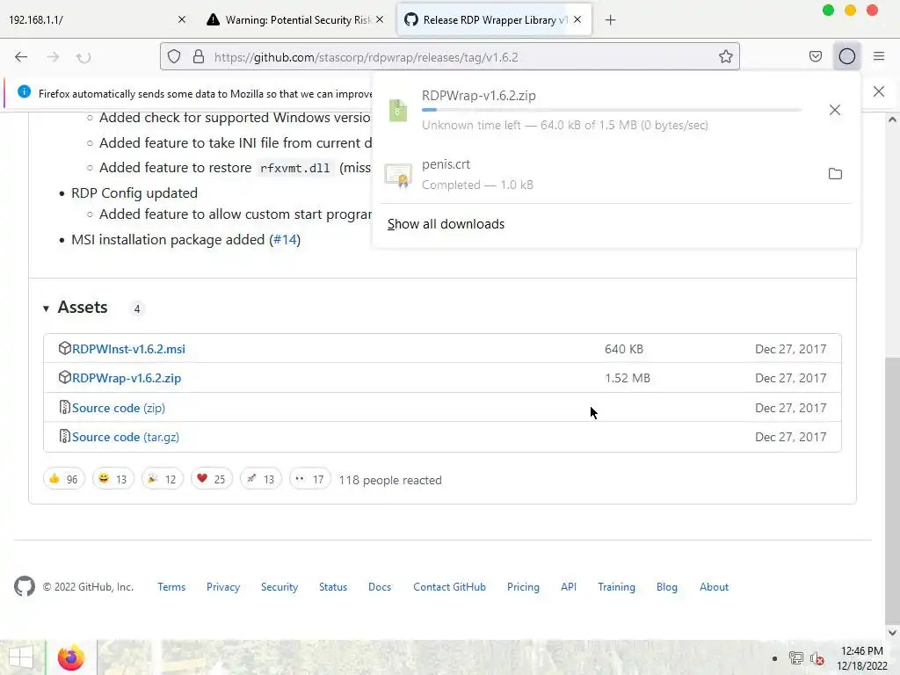
Task: Dismiss the Firefox data notification bar
Action: tap(878, 91)
